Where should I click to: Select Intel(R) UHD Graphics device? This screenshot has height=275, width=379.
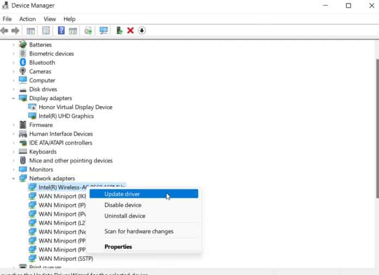coord(66,116)
